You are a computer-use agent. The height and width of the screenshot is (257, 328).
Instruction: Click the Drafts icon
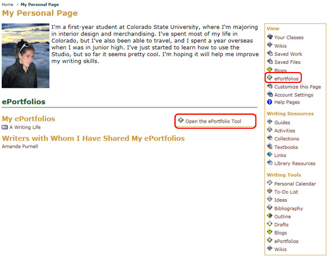pos(270,224)
